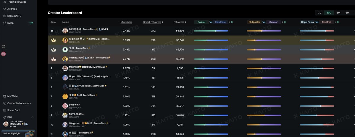Click sort arrows next to Hardcore
This screenshot has height=137, width=355.
tap(229, 22)
